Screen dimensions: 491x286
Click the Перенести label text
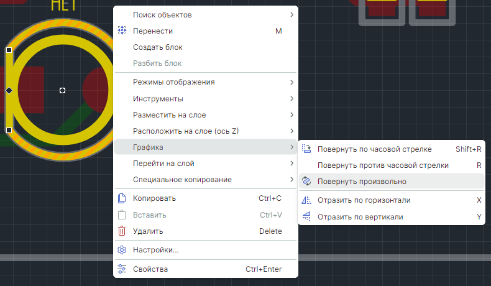(x=153, y=31)
